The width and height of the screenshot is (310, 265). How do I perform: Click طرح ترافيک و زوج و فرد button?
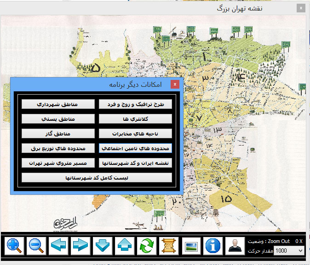tap(135, 104)
